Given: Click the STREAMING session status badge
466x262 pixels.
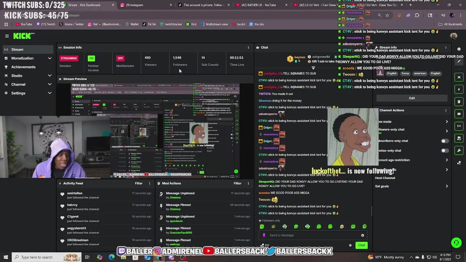Looking at the screenshot, I should pos(69,58).
